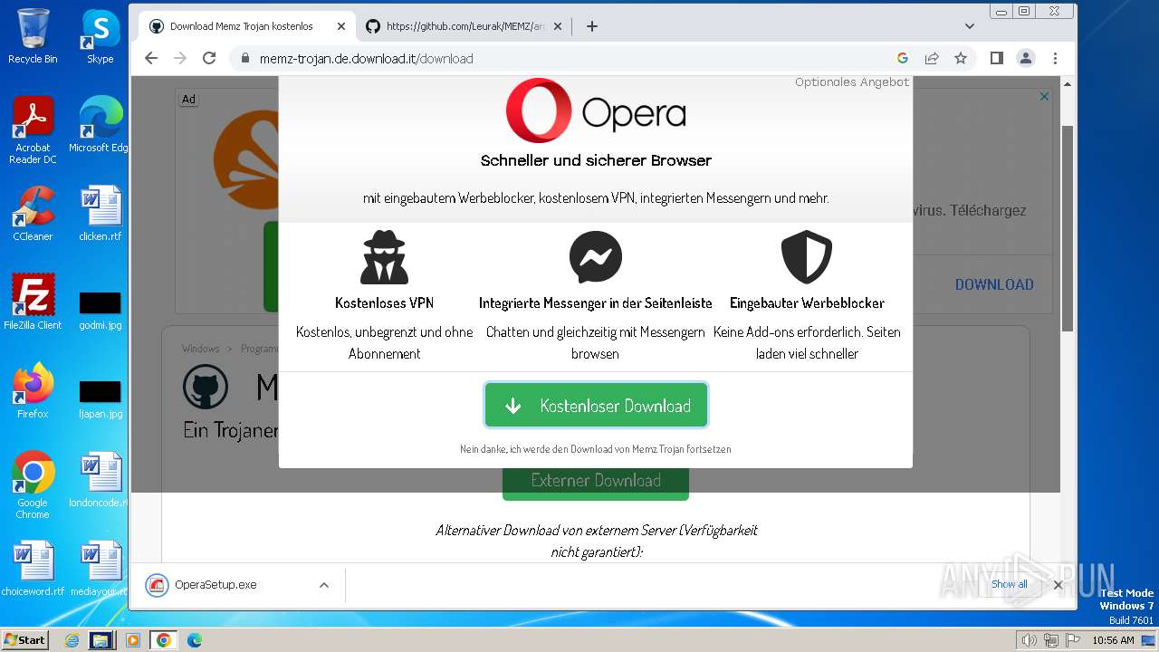Open the CCleaner desktop icon

coord(33,214)
